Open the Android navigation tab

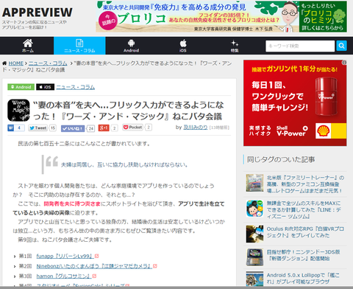point(131,46)
